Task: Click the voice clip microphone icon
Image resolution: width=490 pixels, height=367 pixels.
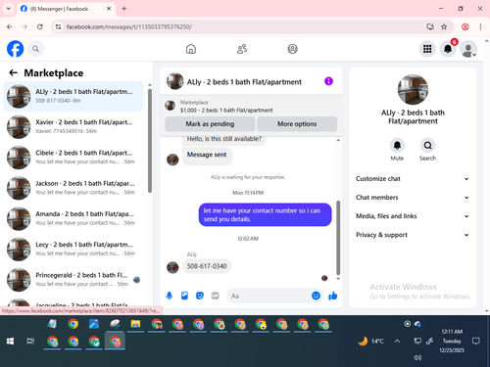Action: coord(170,296)
